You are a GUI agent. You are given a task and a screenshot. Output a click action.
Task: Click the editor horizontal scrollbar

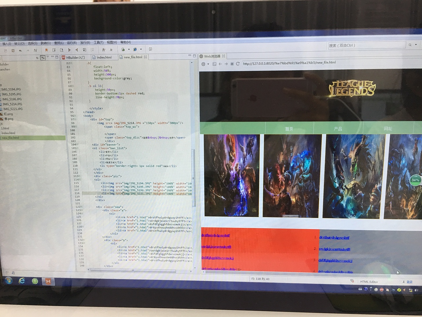coord(133,270)
